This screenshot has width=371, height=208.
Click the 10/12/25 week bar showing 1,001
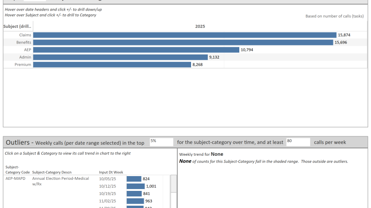[x=135, y=186]
